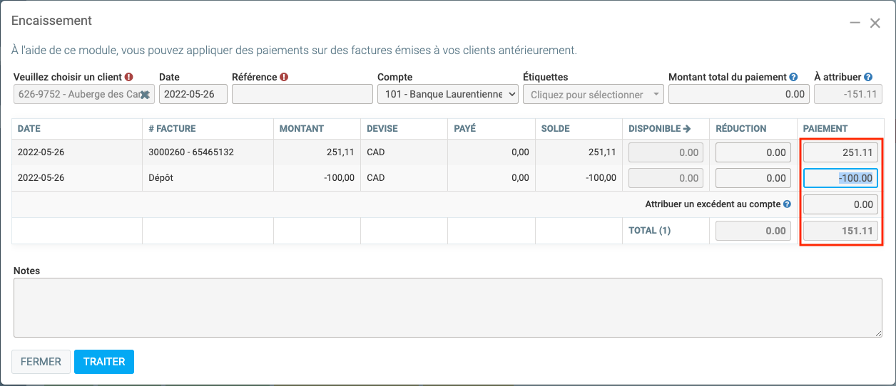Click the arrow in the DISPONIBLE column header
The image size is (896, 386).
click(687, 129)
